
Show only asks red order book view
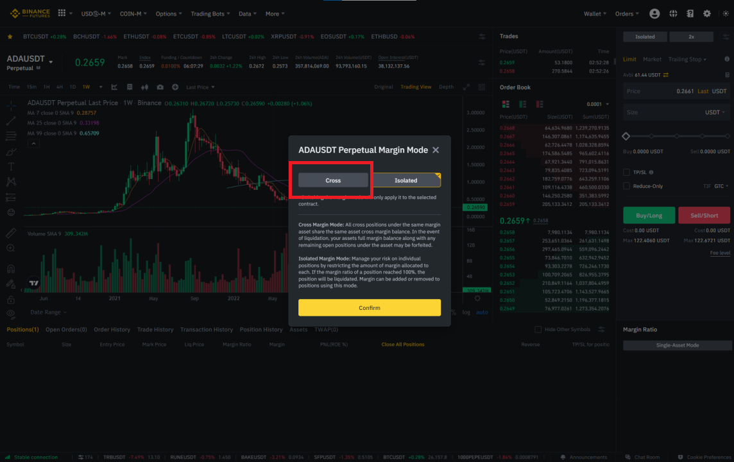click(x=539, y=104)
